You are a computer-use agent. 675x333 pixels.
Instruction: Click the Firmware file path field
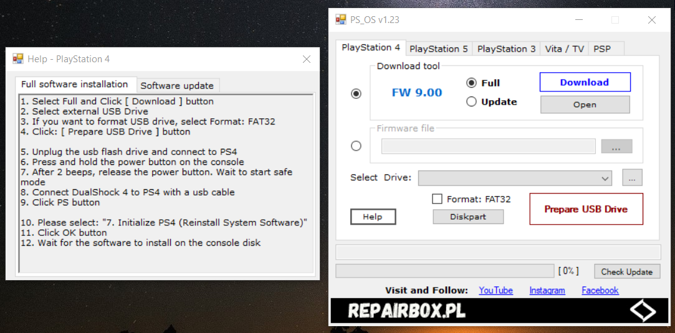pyautogui.click(x=488, y=147)
